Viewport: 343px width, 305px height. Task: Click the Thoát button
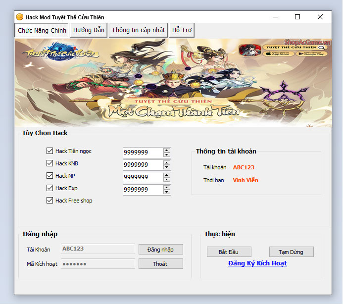(161, 264)
